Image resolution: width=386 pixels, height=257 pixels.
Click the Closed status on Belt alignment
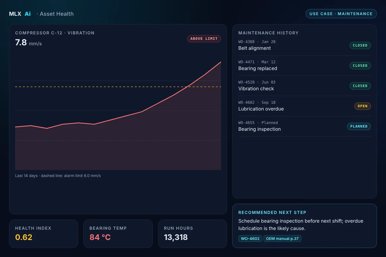coord(360,45)
